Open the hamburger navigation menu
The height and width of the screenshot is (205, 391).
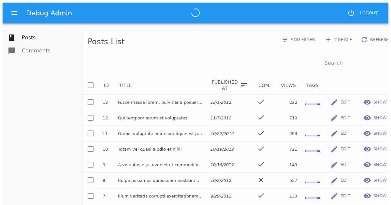click(x=14, y=13)
